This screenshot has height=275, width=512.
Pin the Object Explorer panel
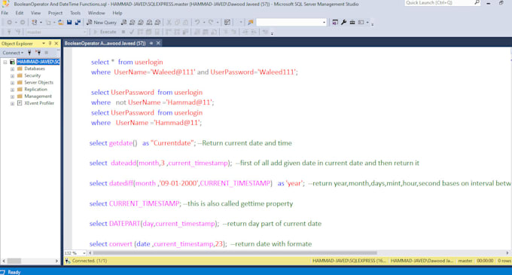tap(50, 44)
